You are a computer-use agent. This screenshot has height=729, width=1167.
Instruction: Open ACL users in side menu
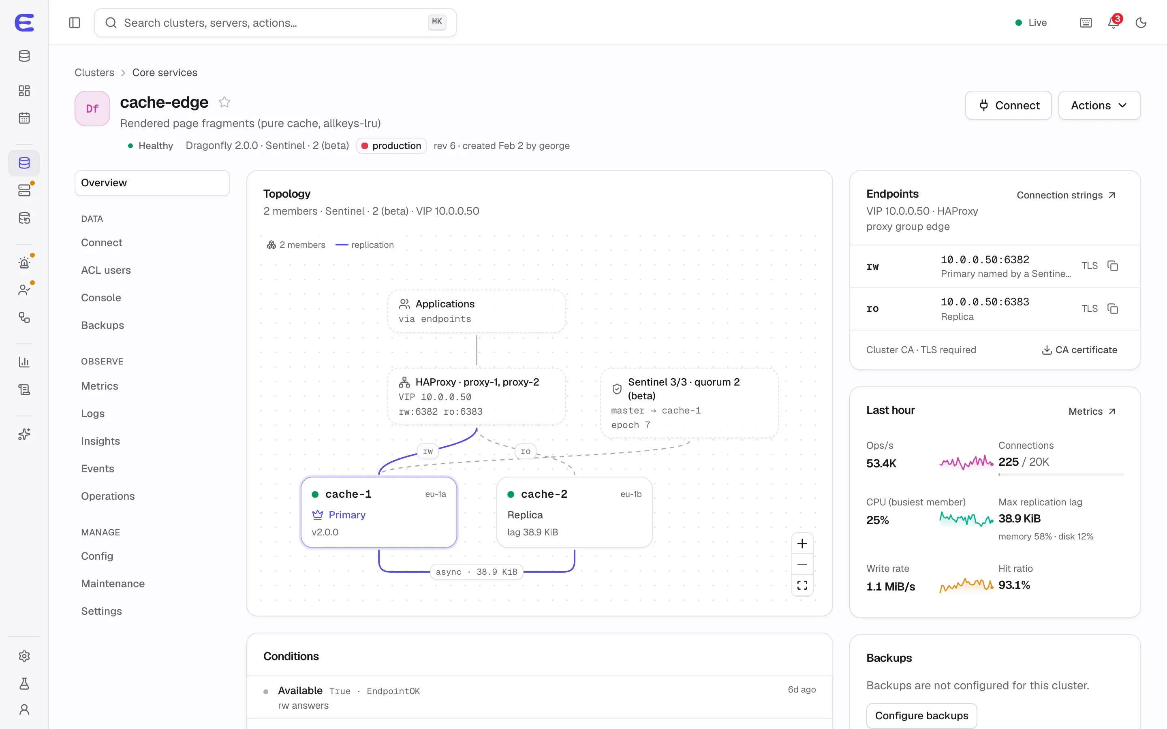click(106, 270)
